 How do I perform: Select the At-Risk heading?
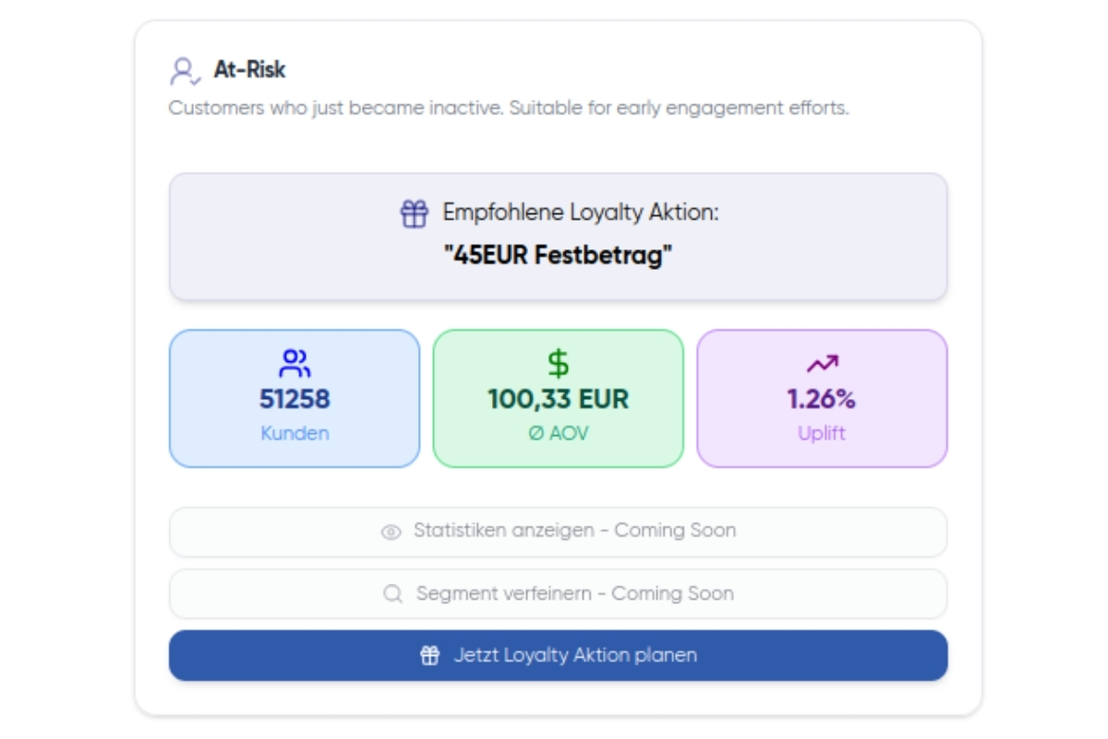tap(249, 69)
